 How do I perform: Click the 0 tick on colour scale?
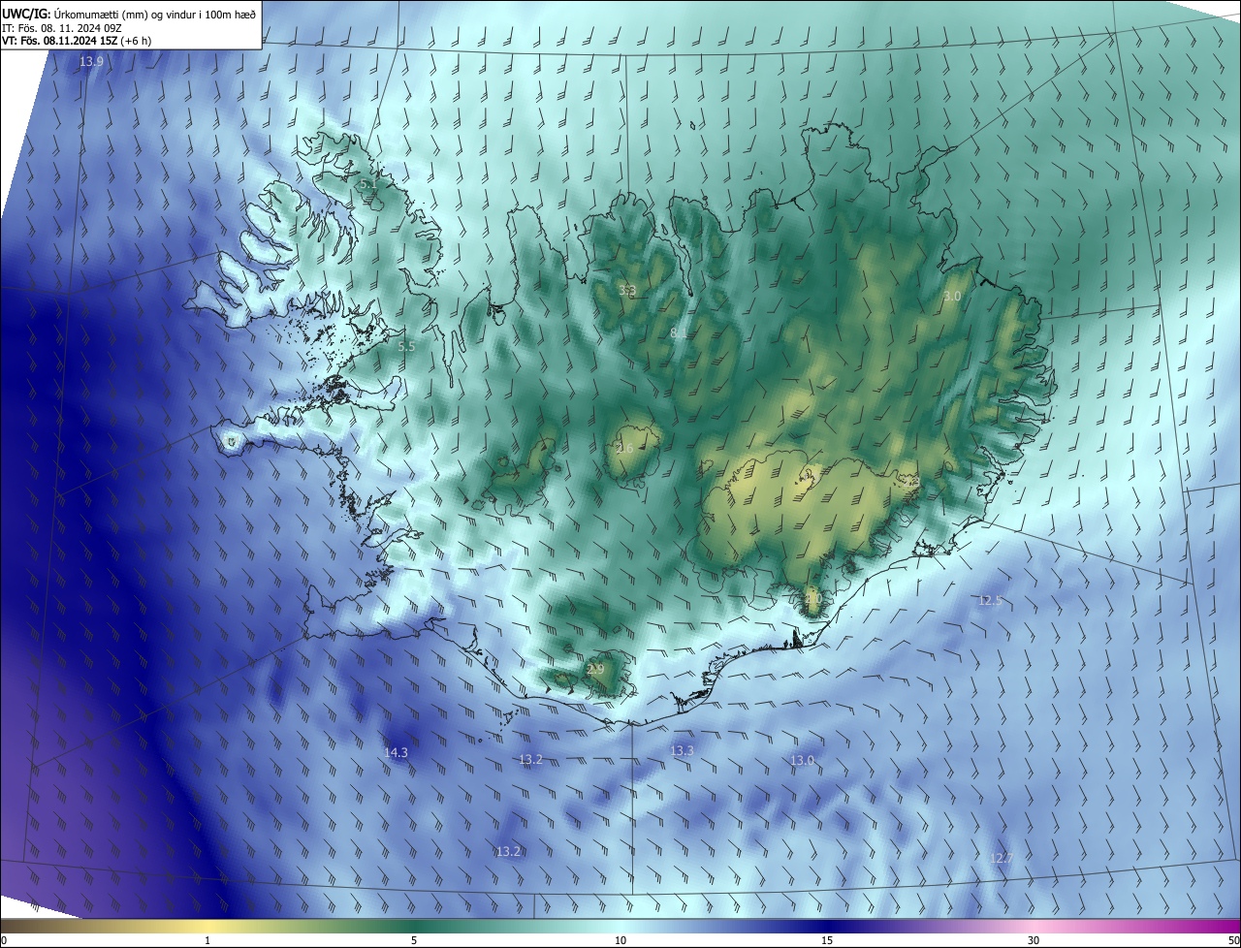(4, 940)
